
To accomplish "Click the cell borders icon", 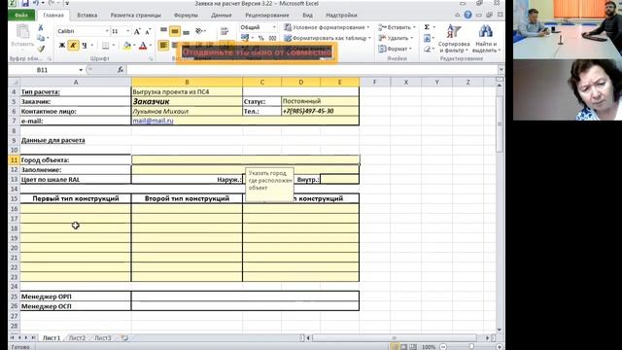I will (x=105, y=46).
